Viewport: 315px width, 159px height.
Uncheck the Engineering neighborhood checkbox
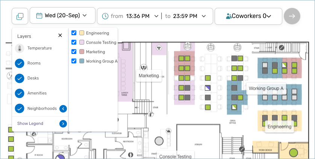pos(74,33)
